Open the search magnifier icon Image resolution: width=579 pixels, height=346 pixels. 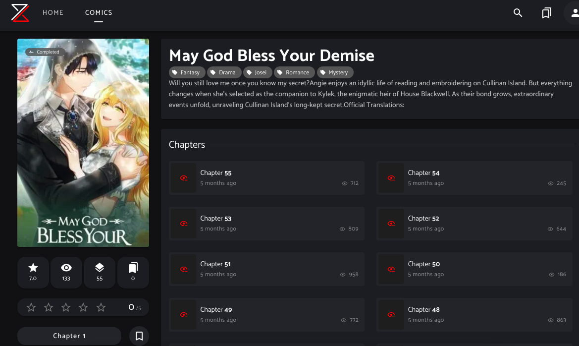point(518,13)
